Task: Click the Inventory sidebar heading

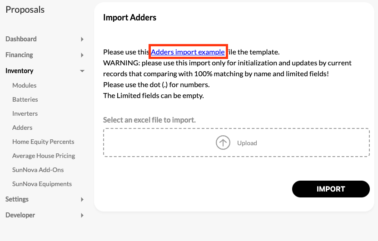Action: [19, 71]
